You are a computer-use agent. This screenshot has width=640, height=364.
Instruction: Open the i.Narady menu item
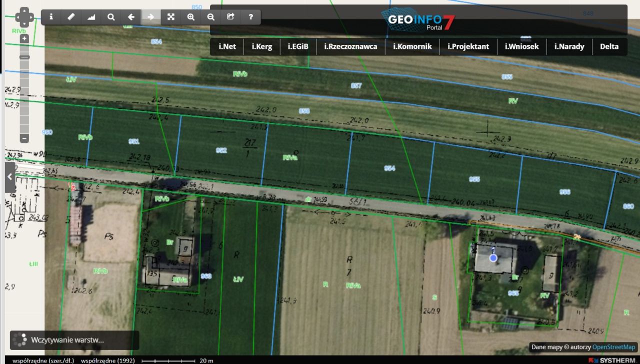(x=569, y=46)
